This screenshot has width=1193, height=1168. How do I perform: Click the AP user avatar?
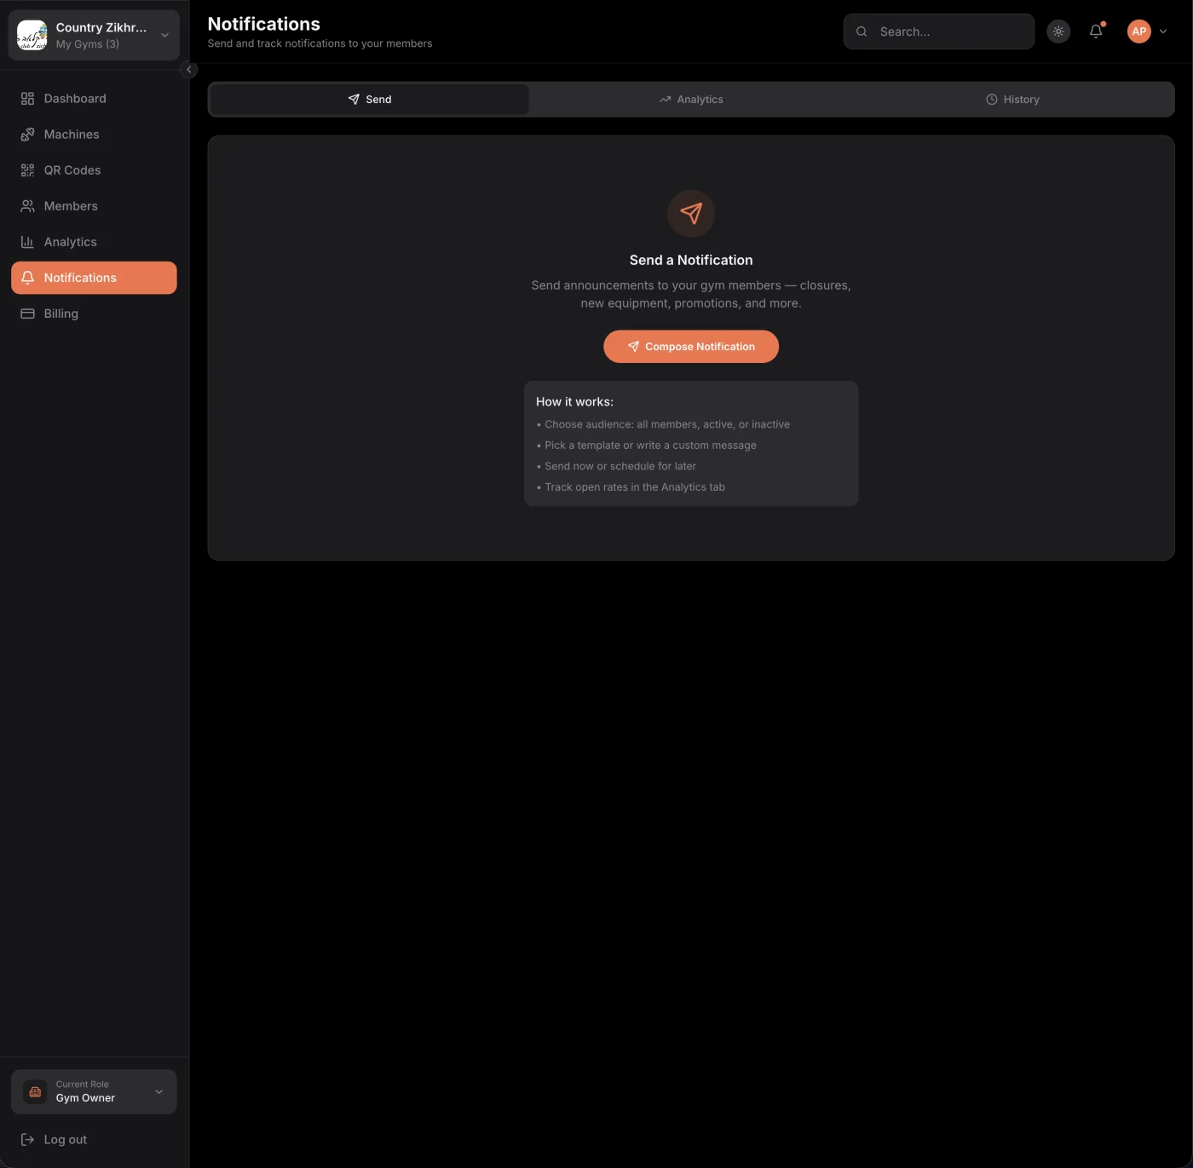pos(1139,32)
